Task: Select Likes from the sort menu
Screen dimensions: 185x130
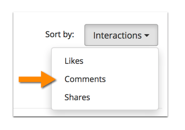Action: (74, 61)
